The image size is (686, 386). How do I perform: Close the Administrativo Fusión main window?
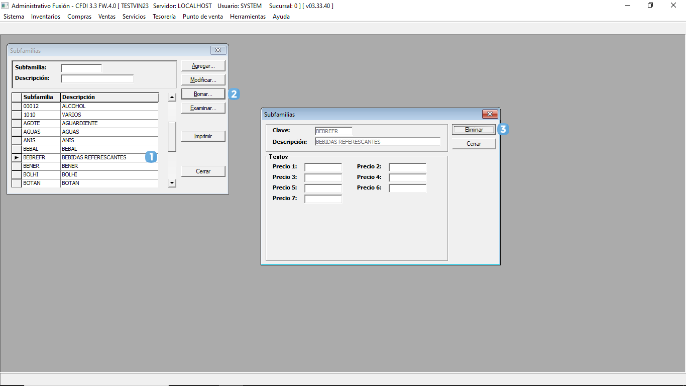point(674,6)
